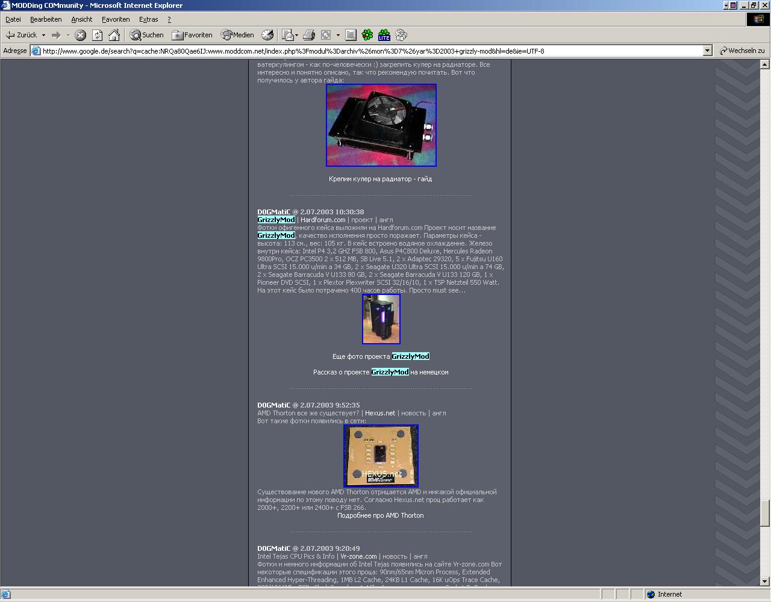Launch the ICQ flower icon
The height and width of the screenshot is (602, 771).
[x=367, y=35]
